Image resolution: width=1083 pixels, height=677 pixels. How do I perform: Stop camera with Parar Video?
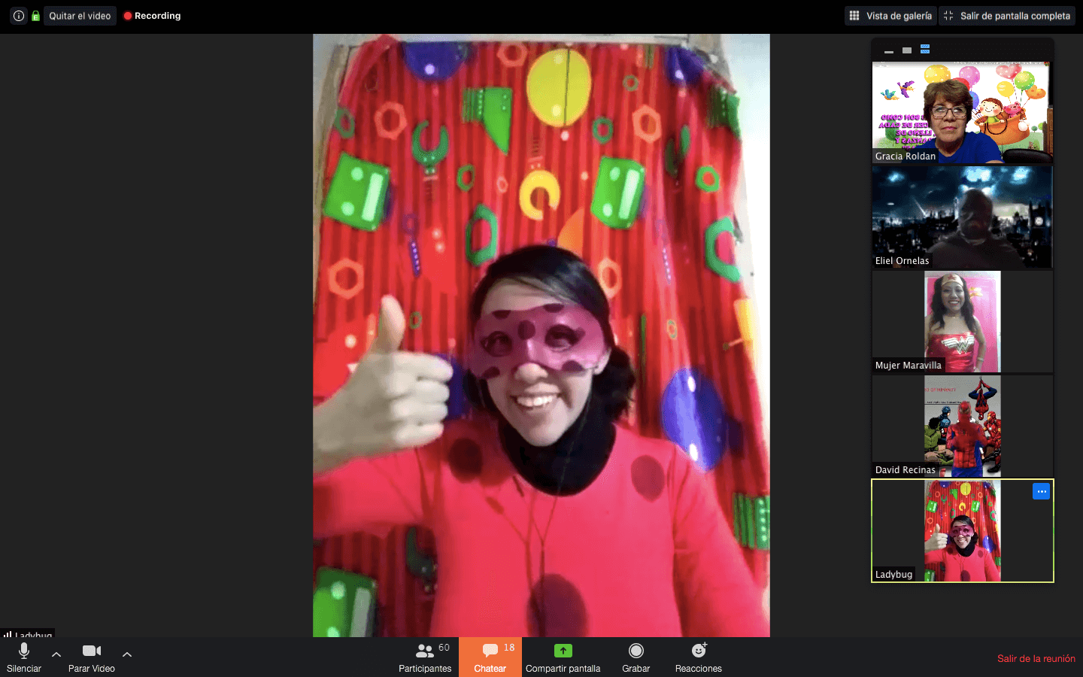point(92,657)
